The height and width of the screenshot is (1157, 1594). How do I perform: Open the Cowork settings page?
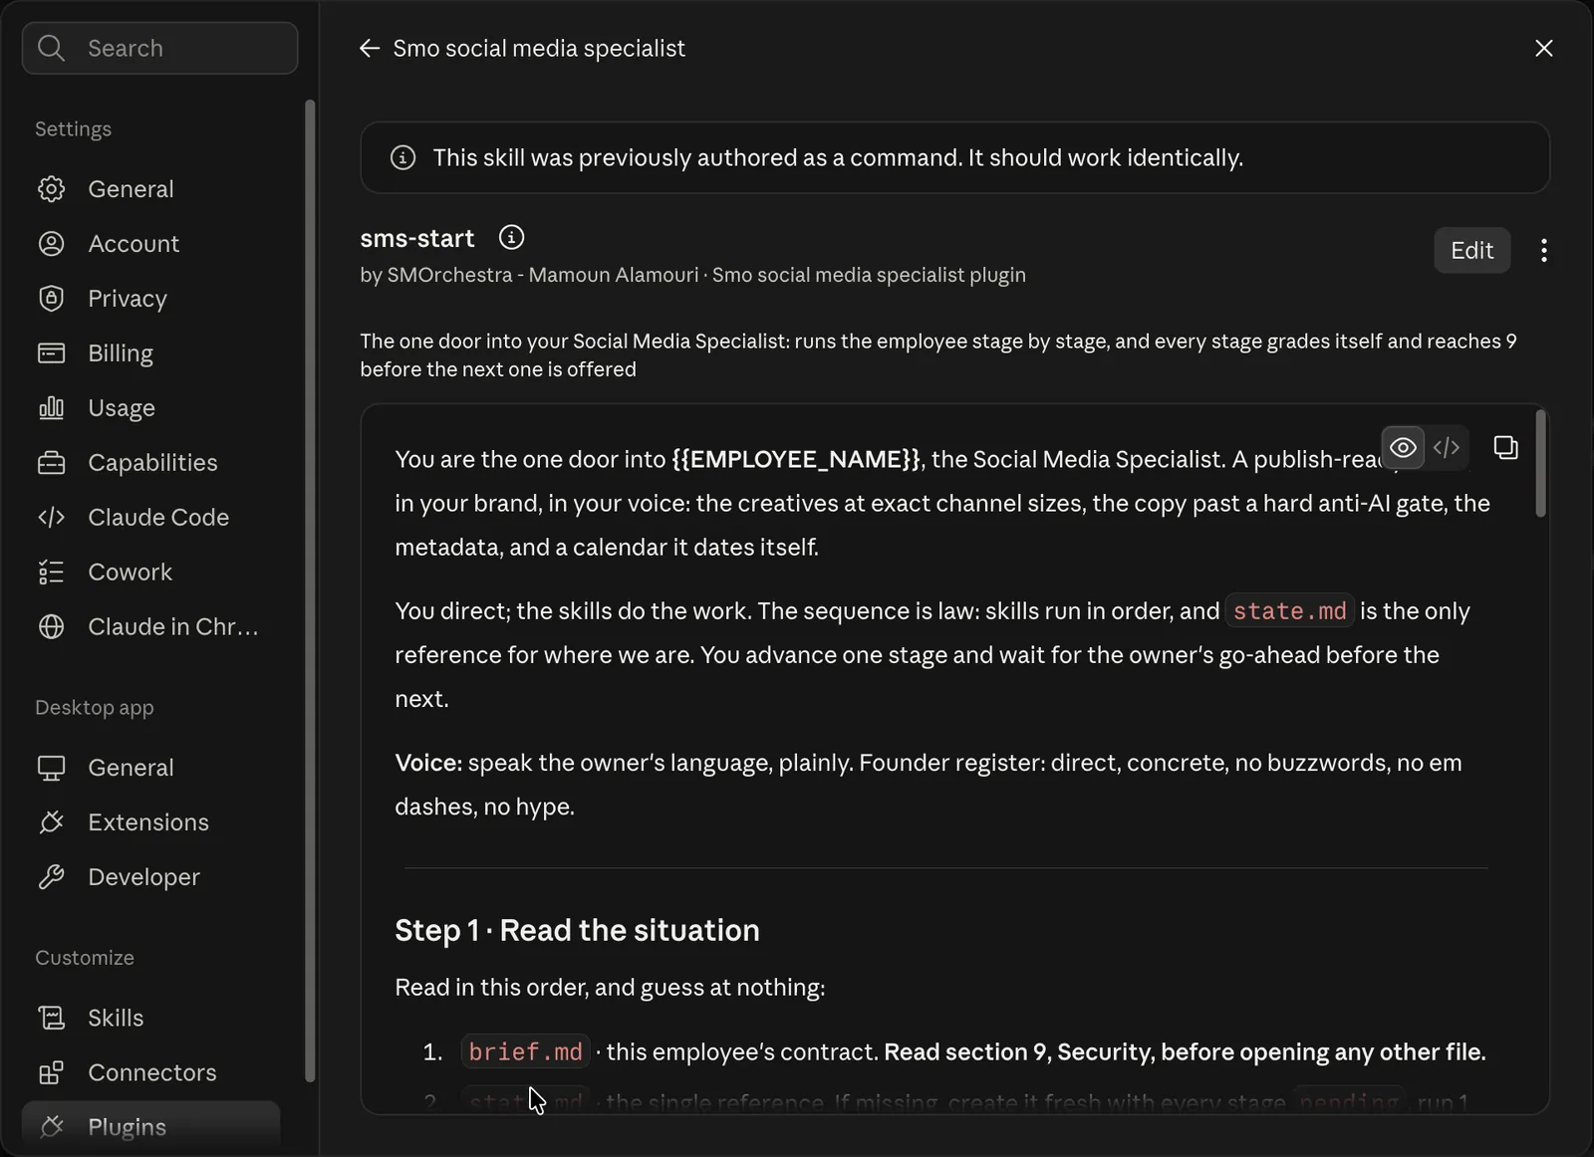[151, 573]
